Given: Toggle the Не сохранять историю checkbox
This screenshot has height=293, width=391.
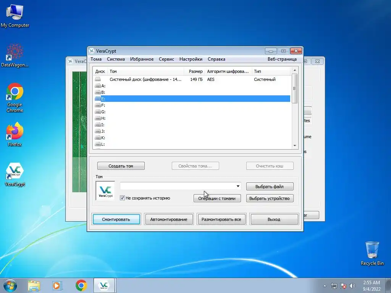Looking at the screenshot, I should tap(123, 198).
